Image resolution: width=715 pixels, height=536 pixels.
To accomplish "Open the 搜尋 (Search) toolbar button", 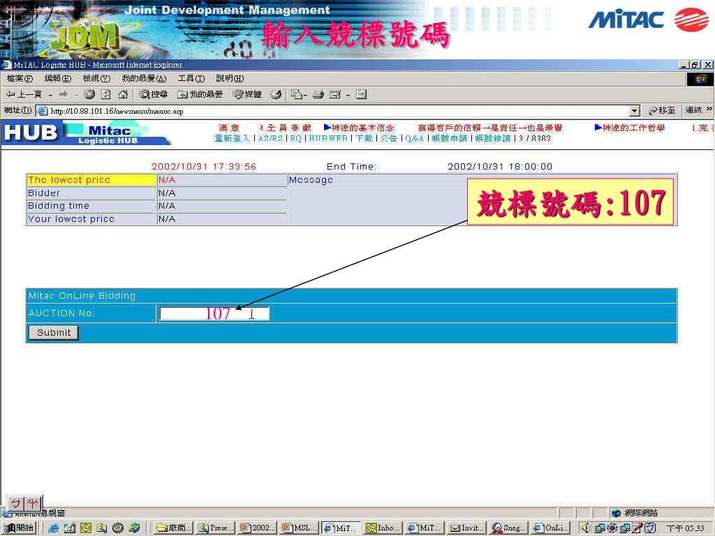I will pos(154,94).
